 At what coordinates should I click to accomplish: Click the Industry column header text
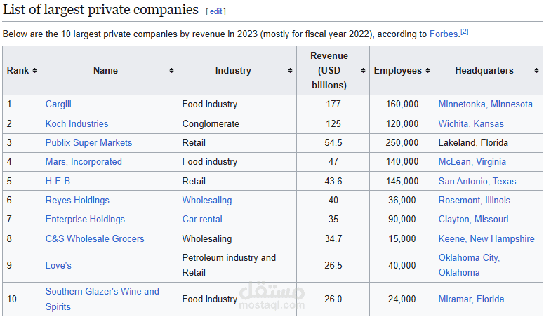pos(233,70)
